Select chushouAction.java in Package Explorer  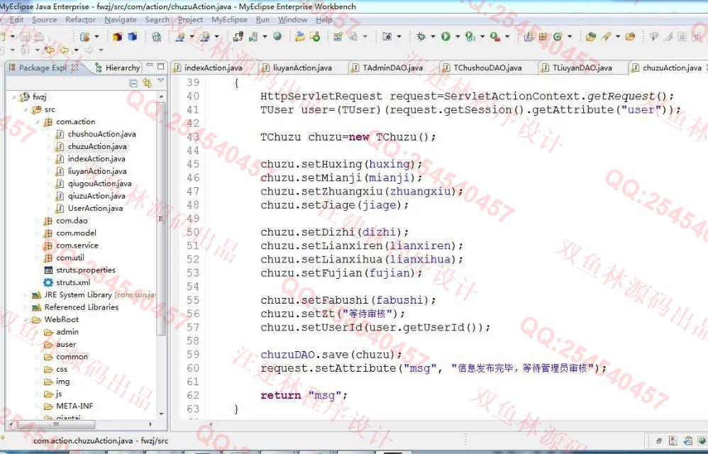tap(101, 134)
